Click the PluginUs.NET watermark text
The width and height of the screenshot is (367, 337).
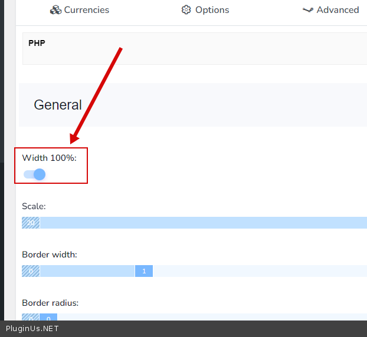[32, 329]
